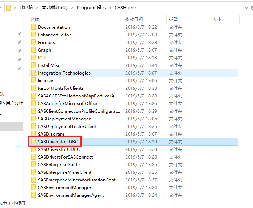The width and height of the screenshot is (253, 208).
Task: Click the first quick-access pin icon
Action: [x=20, y=33]
